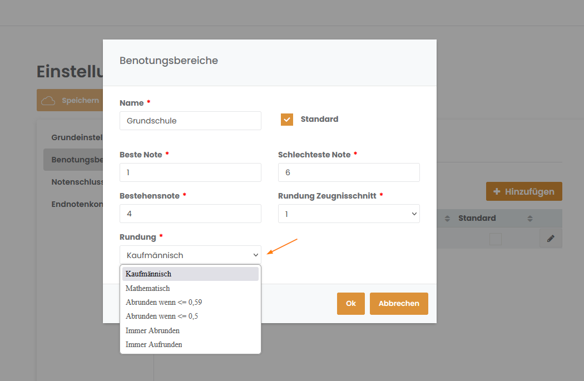
Task: Click Hinzufügen button in background page
Action: click(524, 191)
